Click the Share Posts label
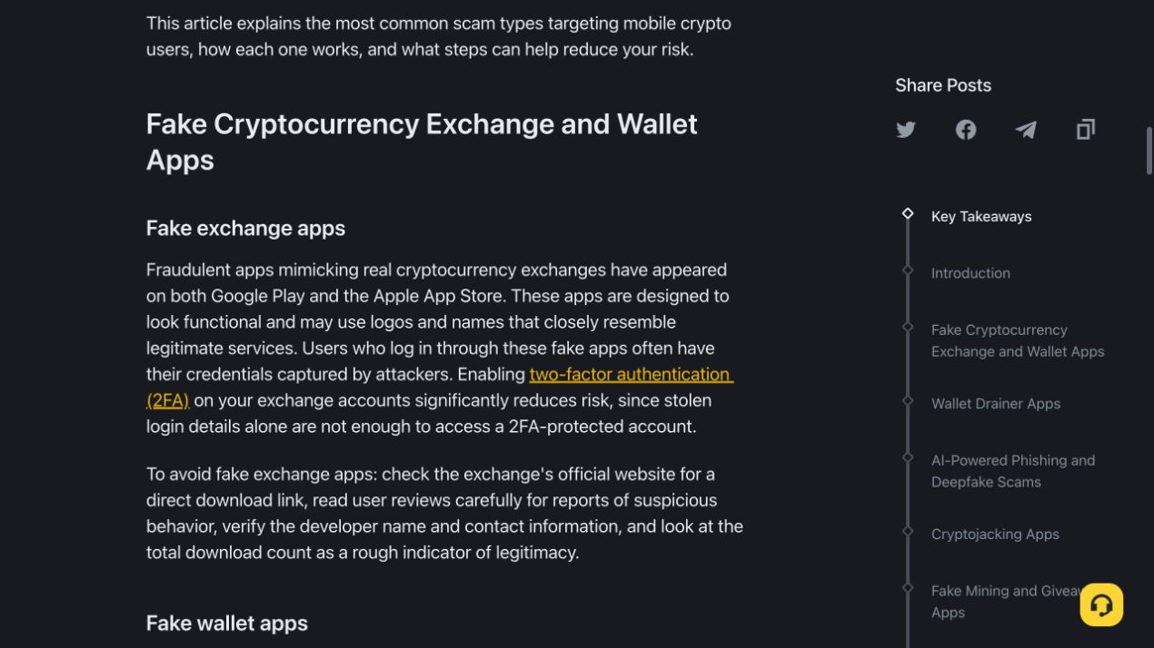This screenshot has width=1154, height=648. [x=943, y=85]
